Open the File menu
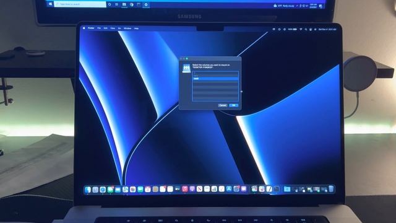The image size is (396, 223). [99, 28]
